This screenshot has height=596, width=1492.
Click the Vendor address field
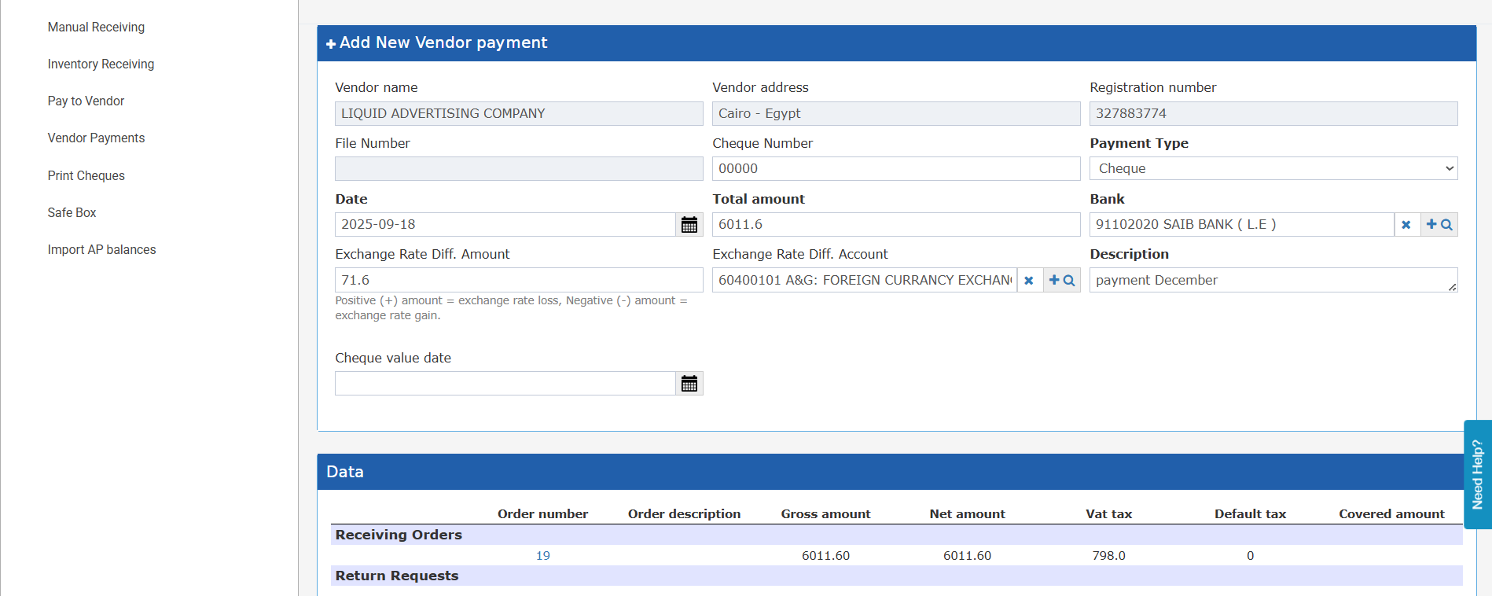(x=896, y=113)
